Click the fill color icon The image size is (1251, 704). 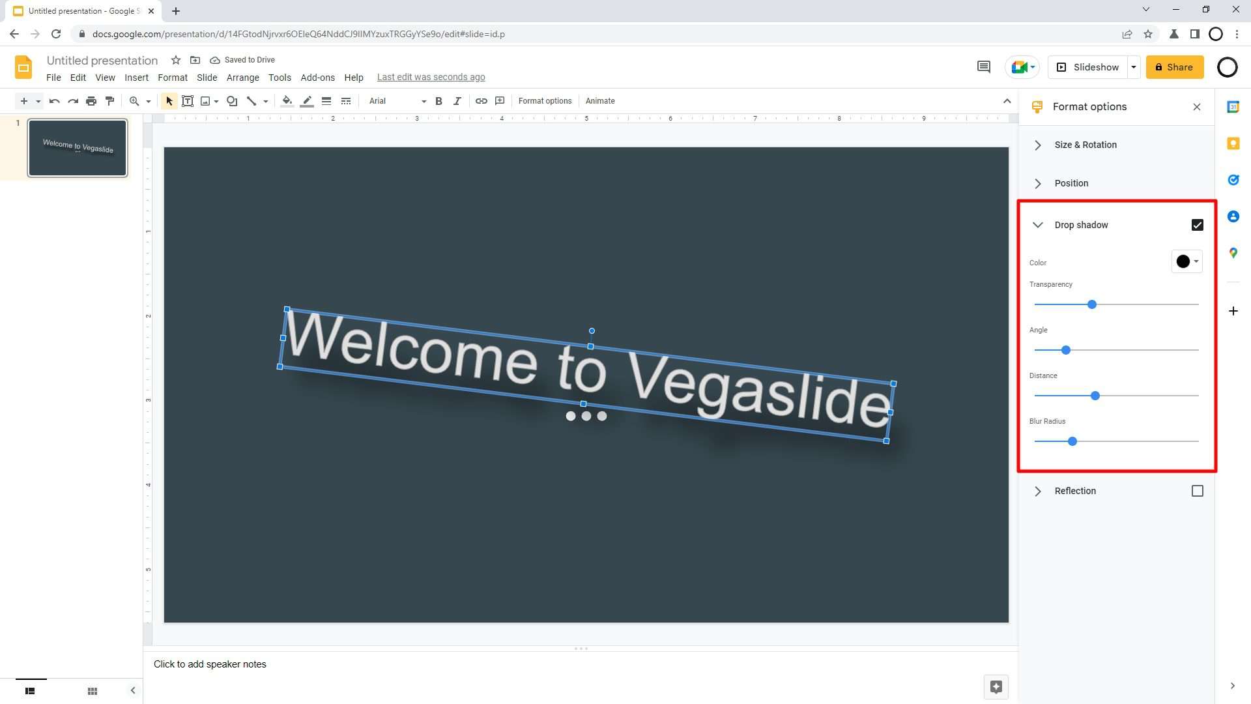point(287,101)
